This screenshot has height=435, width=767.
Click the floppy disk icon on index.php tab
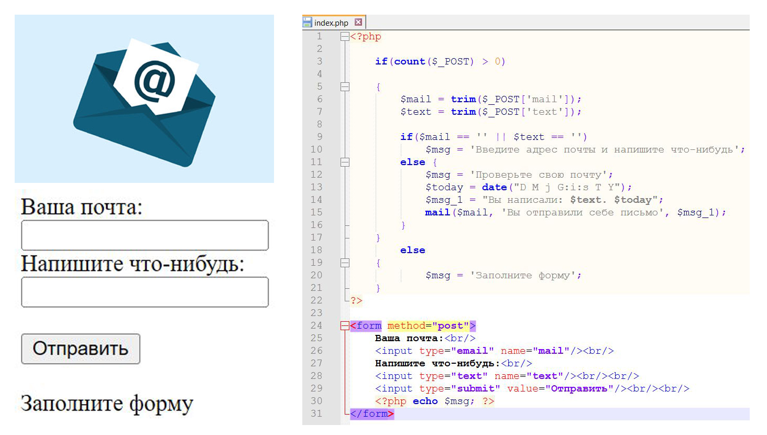pyautogui.click(x=308, y=23)
